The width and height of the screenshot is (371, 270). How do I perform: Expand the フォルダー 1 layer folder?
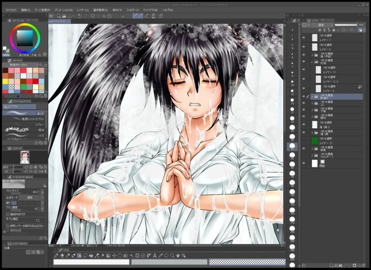click(x=312, y=155)
